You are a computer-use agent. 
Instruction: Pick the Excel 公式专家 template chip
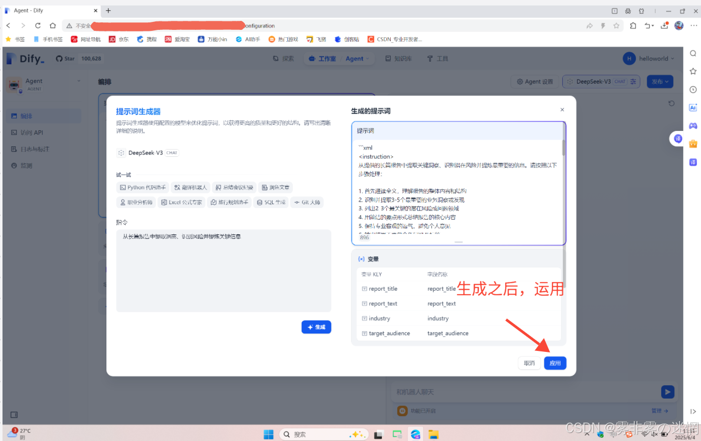(x=181, y=203)
